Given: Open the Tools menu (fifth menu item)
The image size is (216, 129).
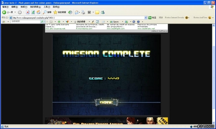Looking at the screenshot, I should click(x=47, y=7).
